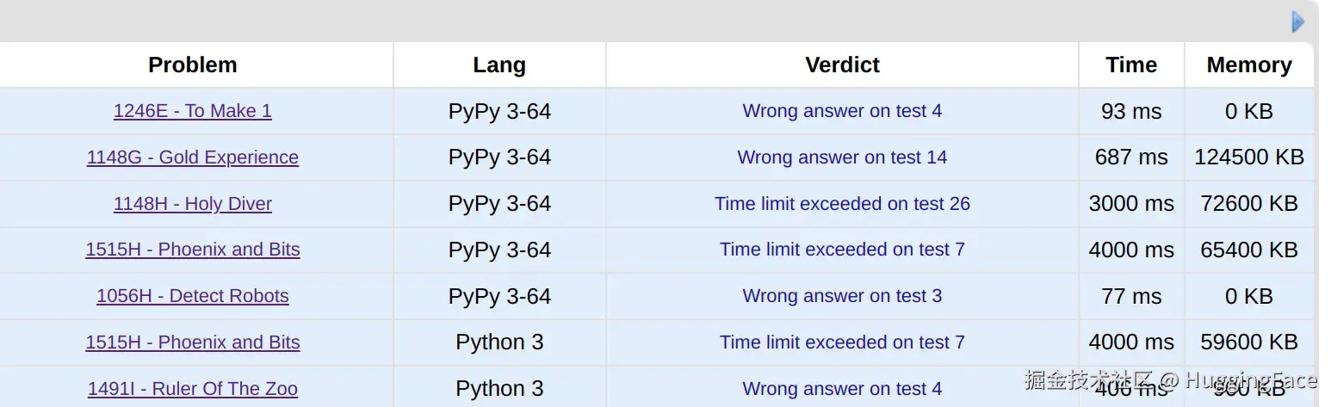This screenshot has height=407, width=1331.
Task: Click the Time column header
Action: point(1131,65)
